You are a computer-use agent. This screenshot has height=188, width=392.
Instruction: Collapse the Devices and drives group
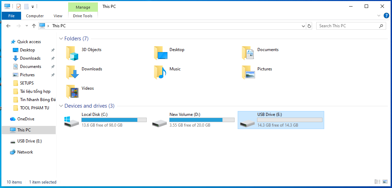pos(61,106)
